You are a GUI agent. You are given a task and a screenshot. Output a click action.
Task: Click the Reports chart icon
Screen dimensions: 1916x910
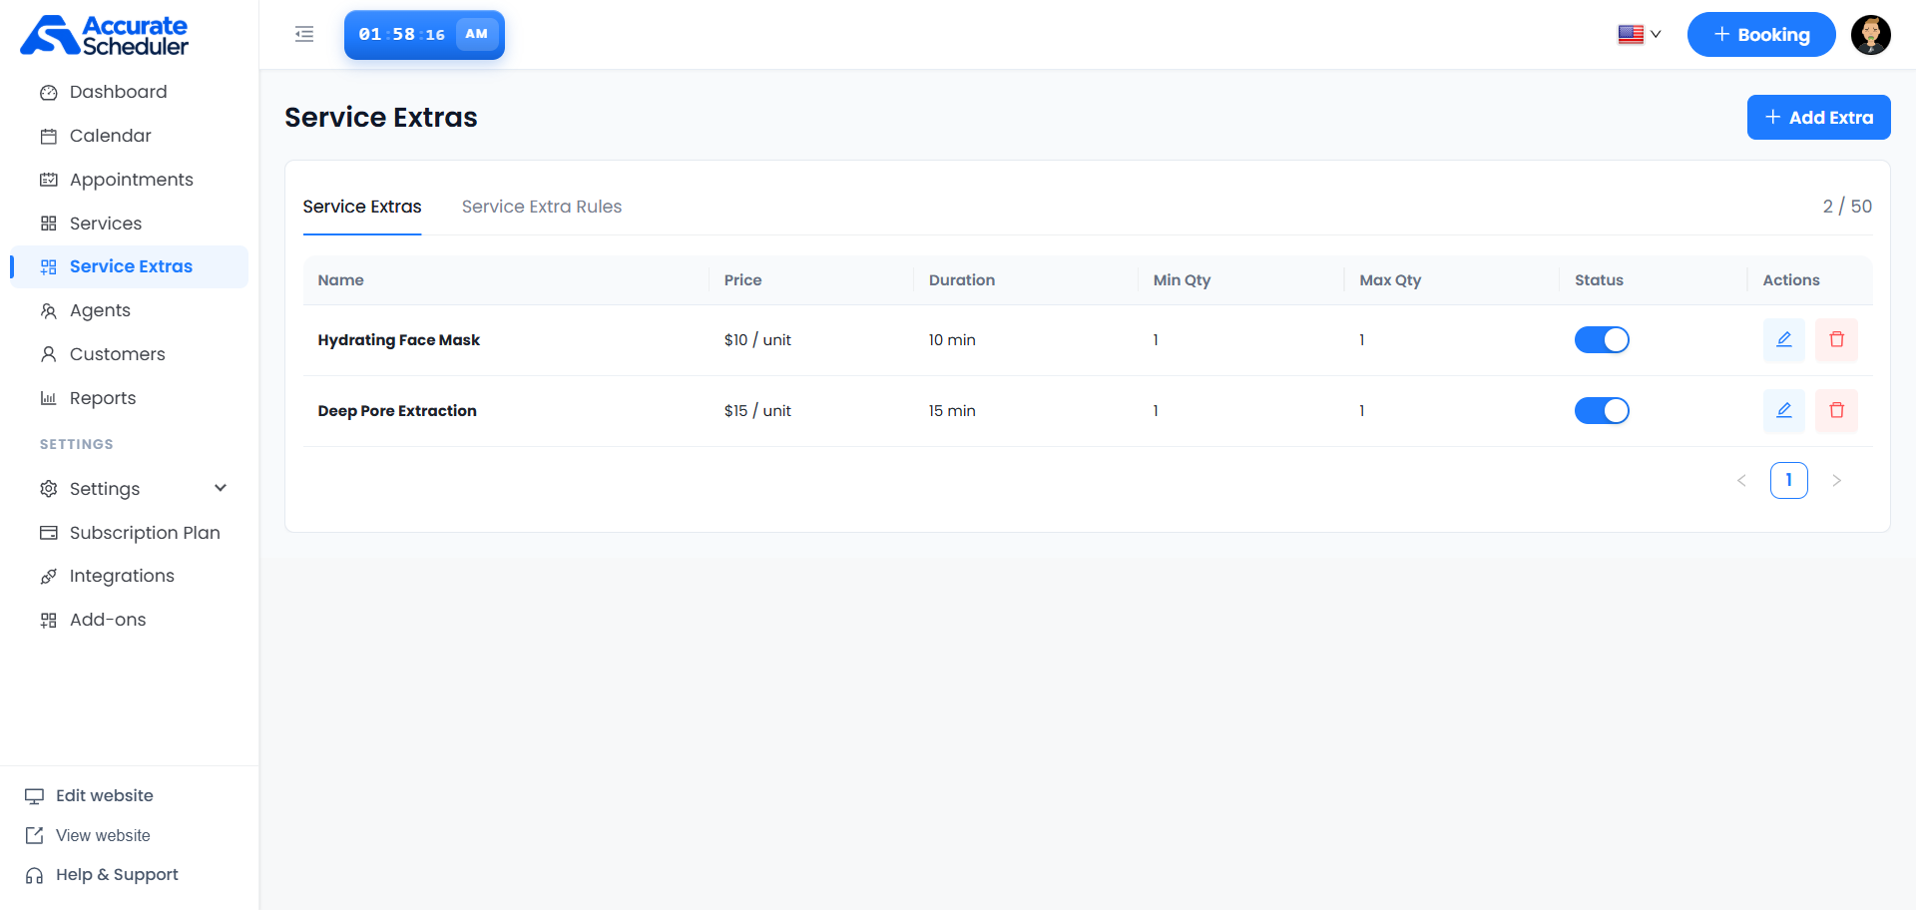click(48, 399)
